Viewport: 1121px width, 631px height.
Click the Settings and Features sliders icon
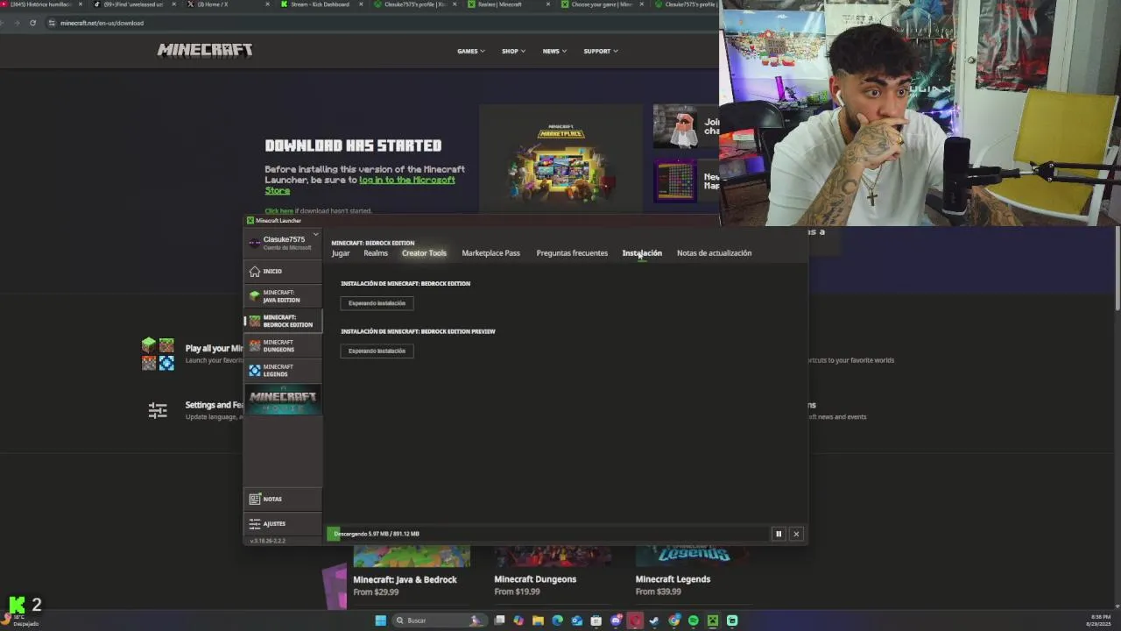tap(158, 410)
